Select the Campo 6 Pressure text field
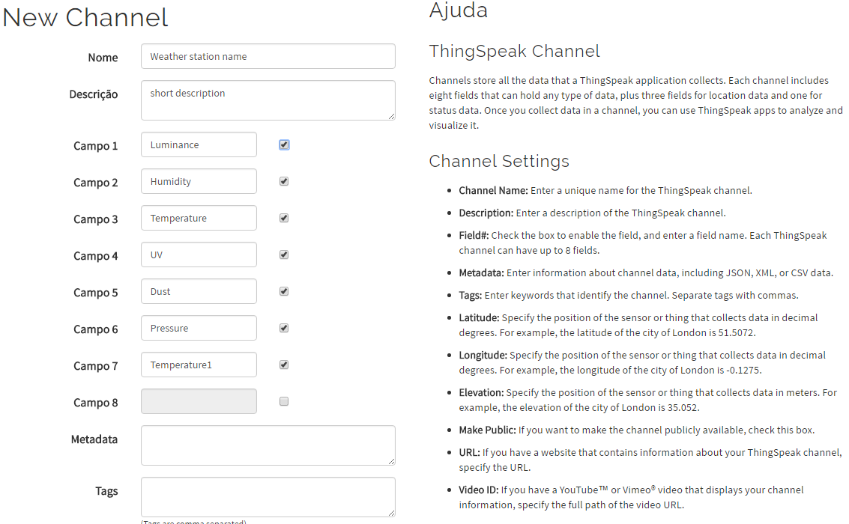 point(199,328)
